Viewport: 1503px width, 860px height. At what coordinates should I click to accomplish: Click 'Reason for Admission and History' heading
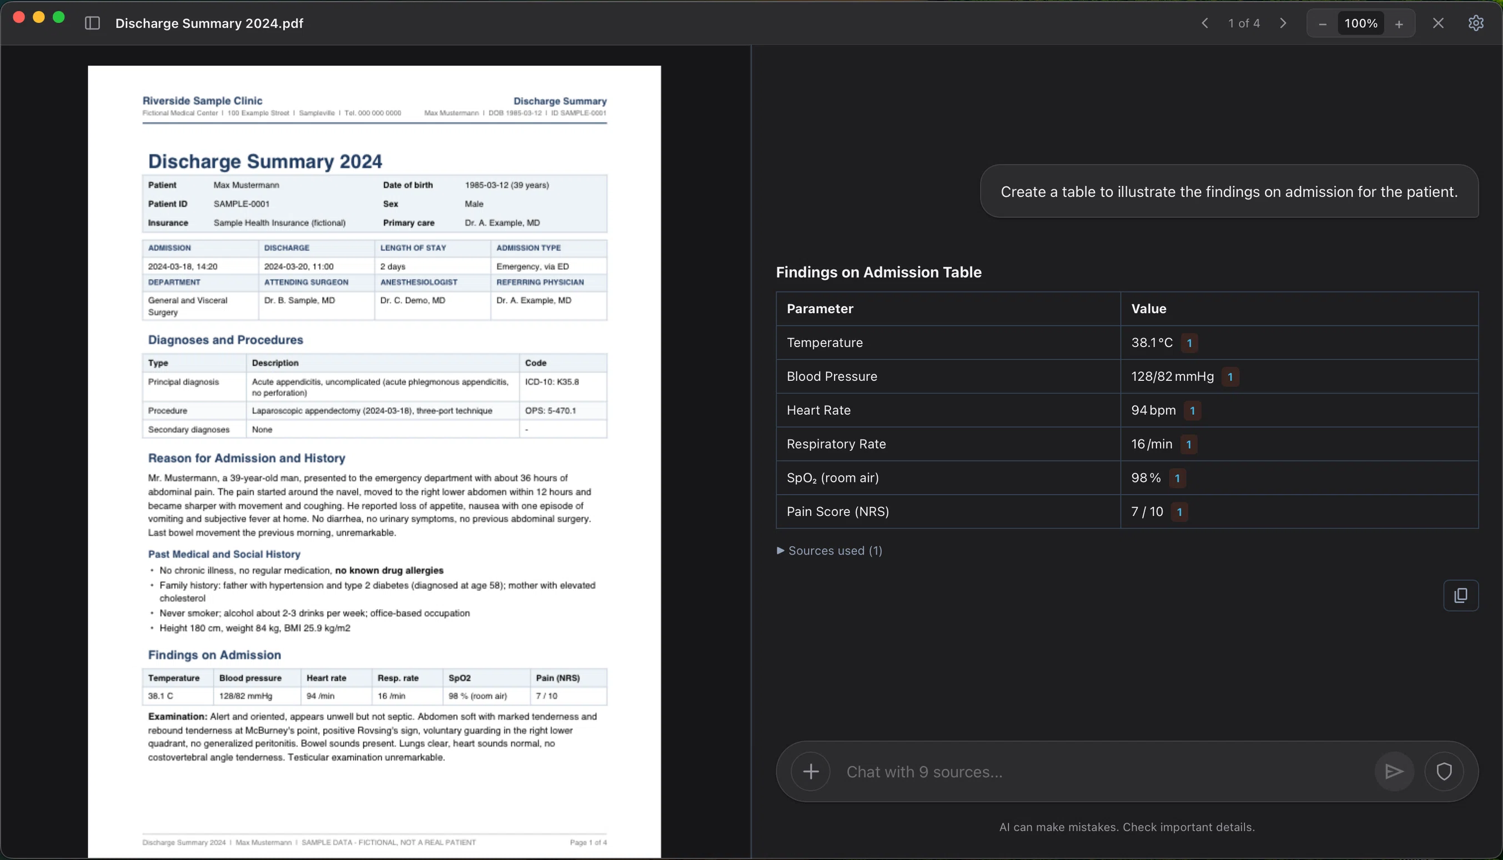[x=247, y=458]
